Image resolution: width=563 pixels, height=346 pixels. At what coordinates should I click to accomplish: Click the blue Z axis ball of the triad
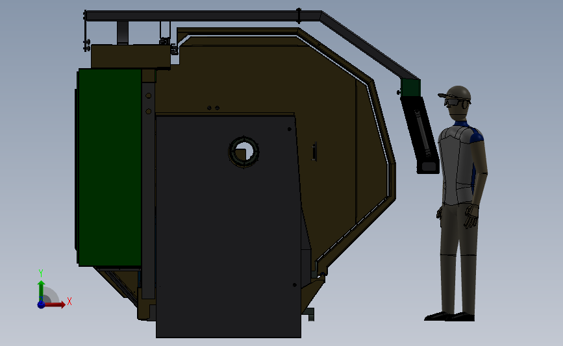41,304
